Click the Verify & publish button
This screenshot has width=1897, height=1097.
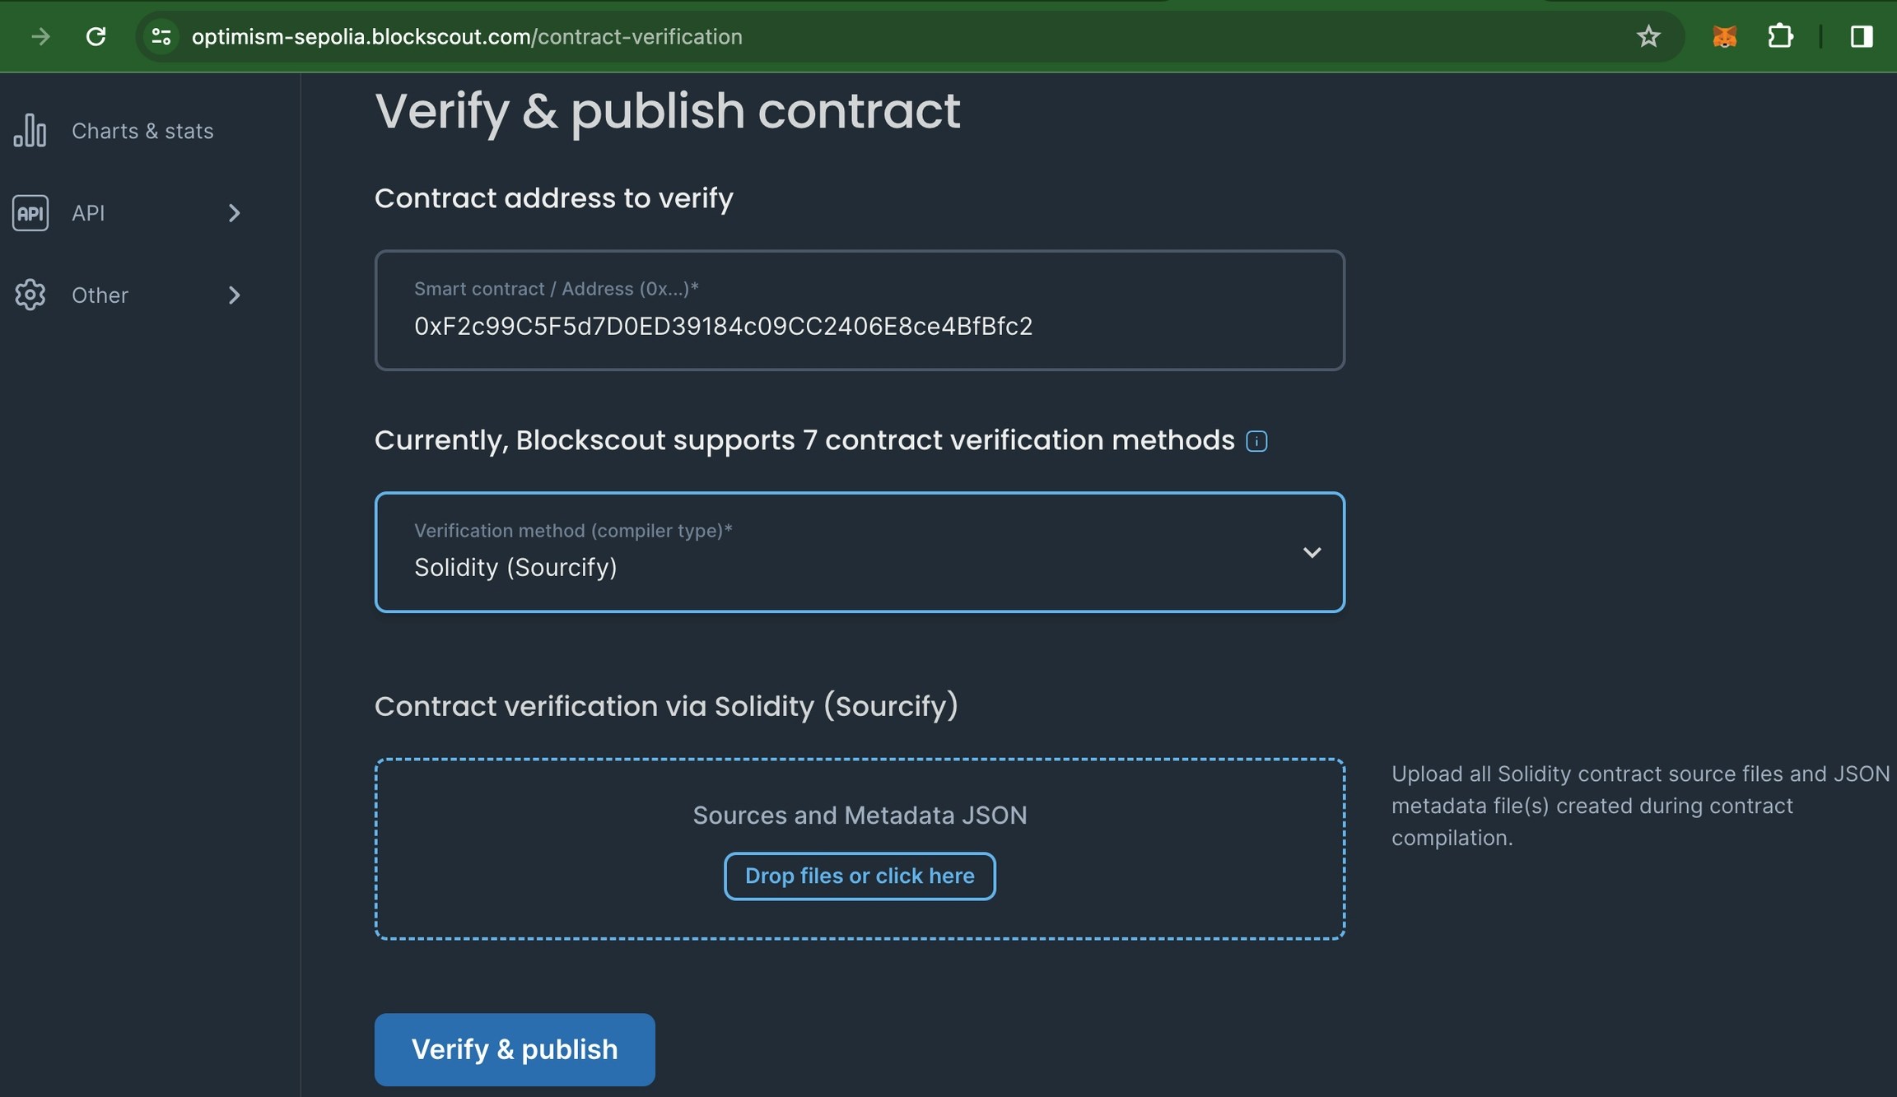[x=515, y=1049]
